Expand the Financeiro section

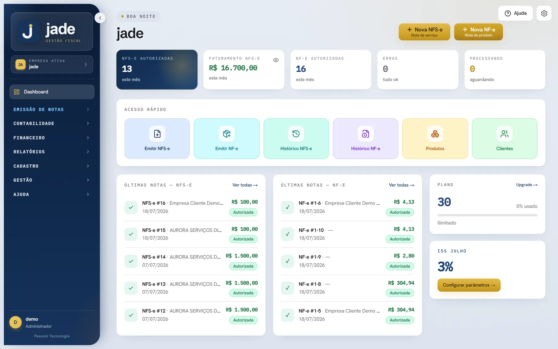pyautogui.click(x=52, y=138)
